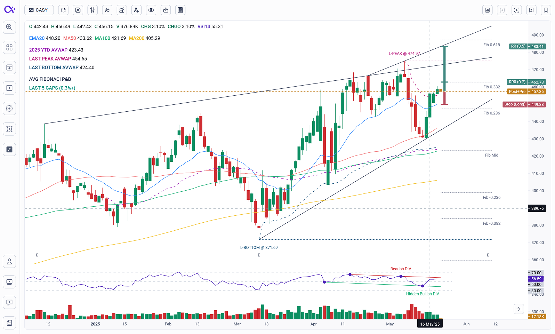The width and height of the screenshot is (555, 334).
Task: Toggle the filled sparkle button in sidebar
Action: point(9,149)
